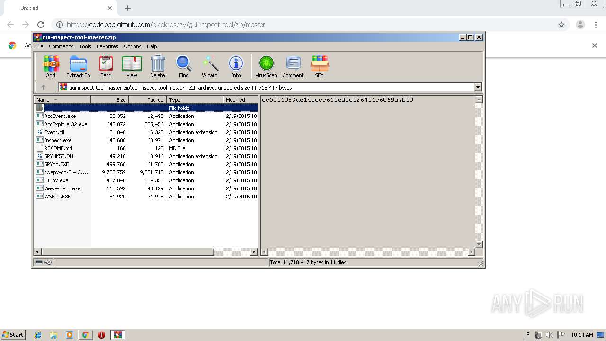Close the Chrome download bar
606x341 pixels.
point(595,45)
